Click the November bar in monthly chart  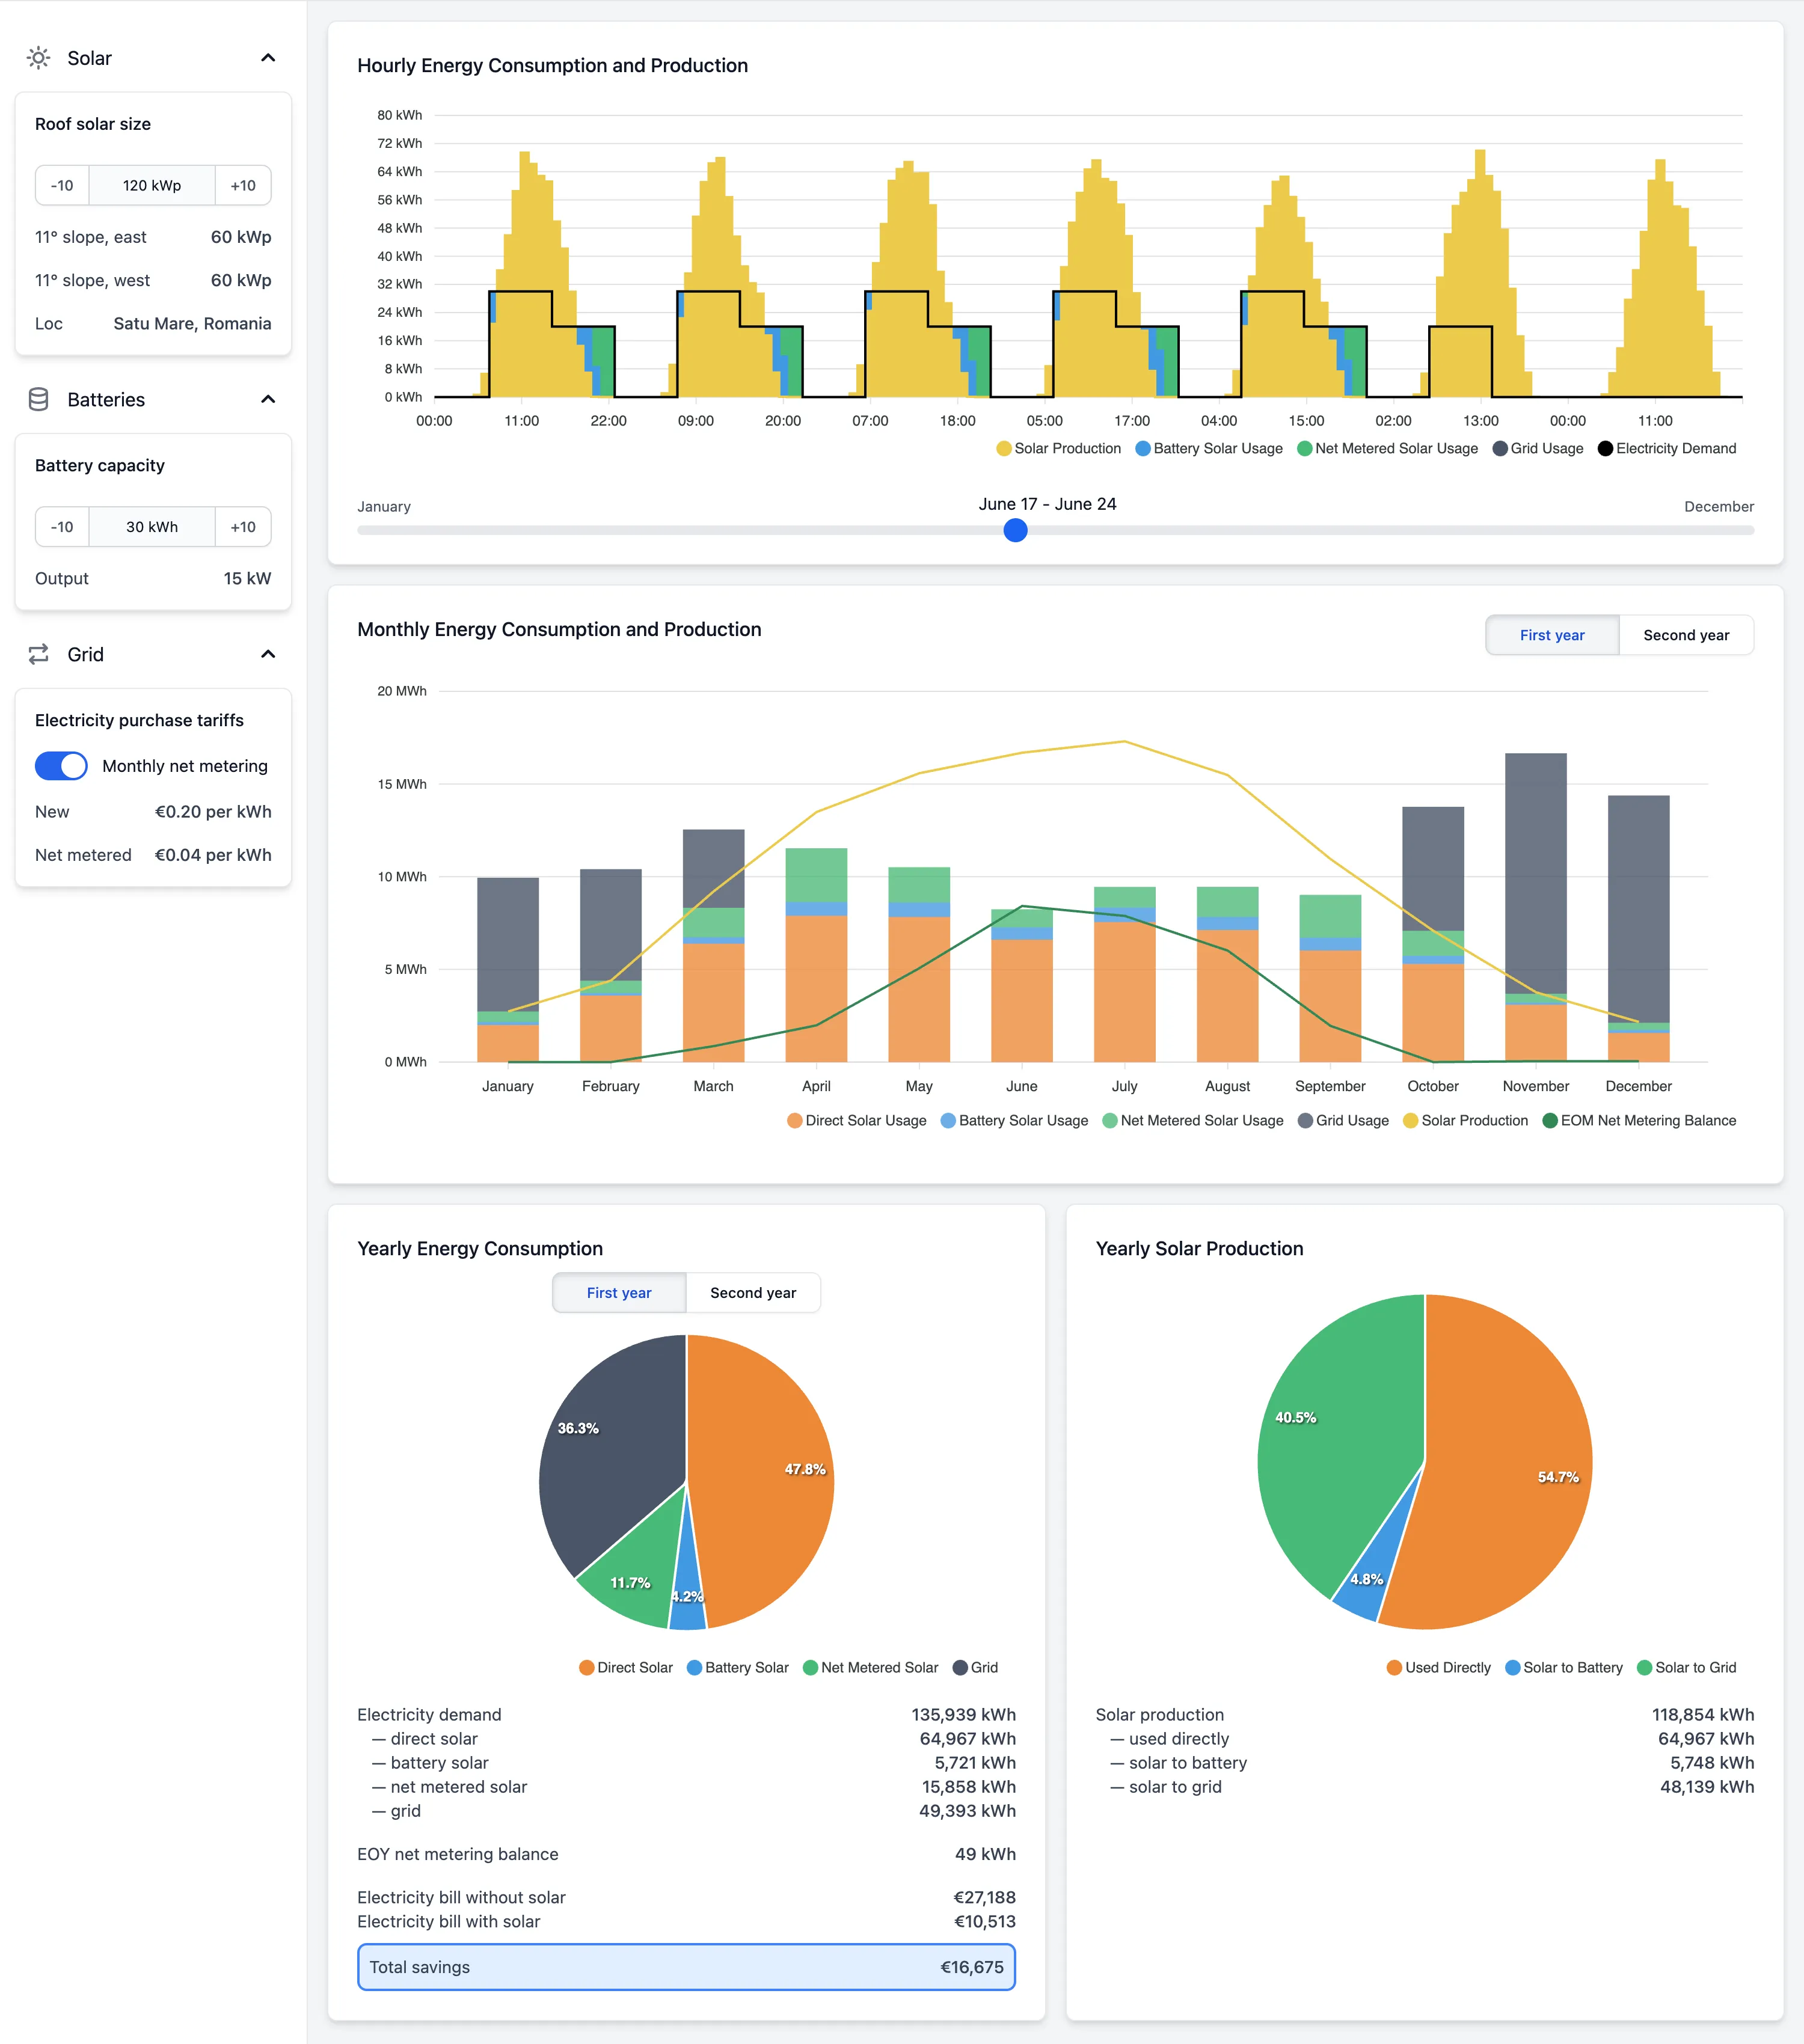(x=1535, y=907)
